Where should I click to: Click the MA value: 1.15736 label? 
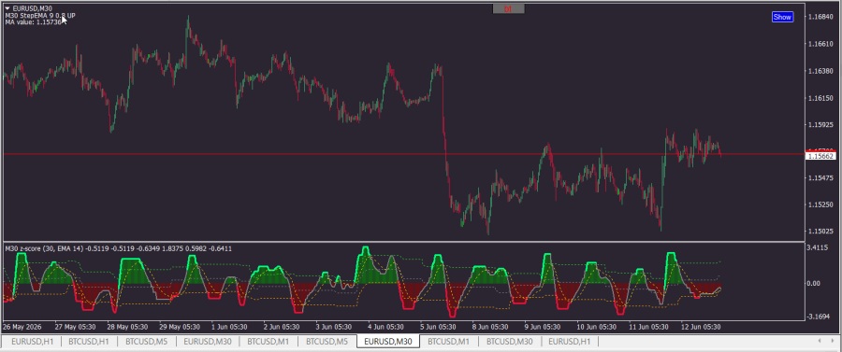tap(33, 22)
